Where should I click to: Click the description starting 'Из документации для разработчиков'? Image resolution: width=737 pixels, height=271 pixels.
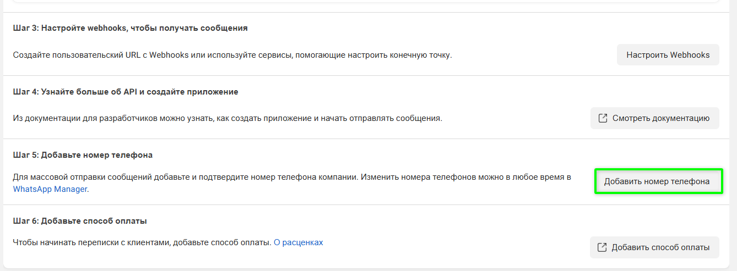227,118
